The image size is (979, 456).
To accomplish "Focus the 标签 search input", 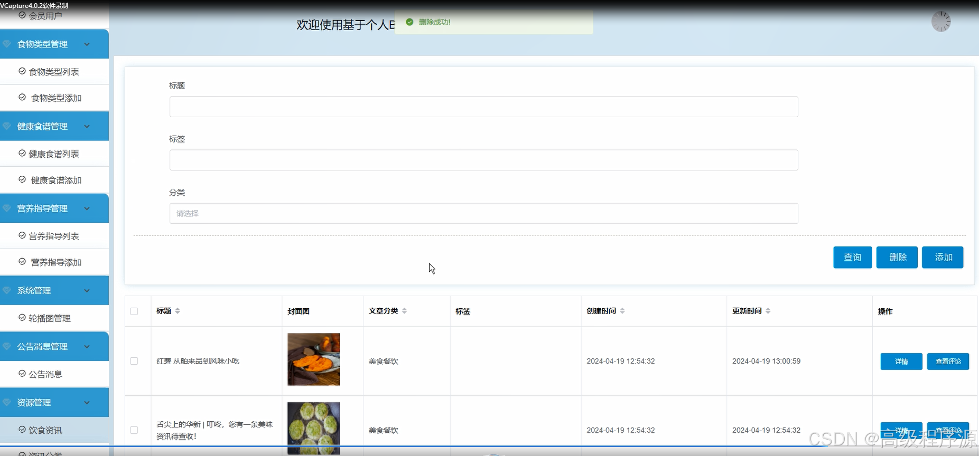I will (483, 160).
